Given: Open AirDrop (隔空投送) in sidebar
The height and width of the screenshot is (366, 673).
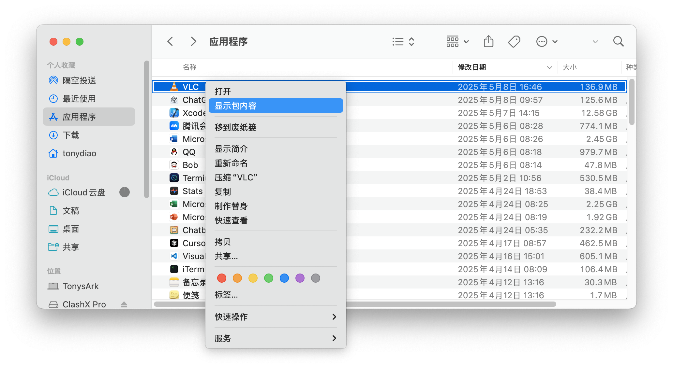Looking at the screenshot, I should 79,80.
